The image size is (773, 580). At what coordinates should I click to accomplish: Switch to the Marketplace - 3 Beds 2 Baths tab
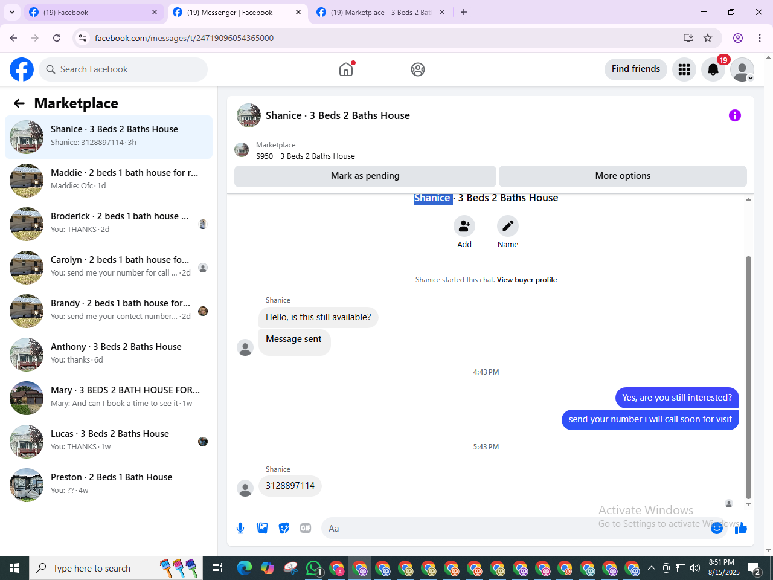click(380, 12)
